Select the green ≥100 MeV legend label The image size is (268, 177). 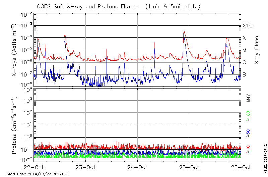click(x=248, y=117)
